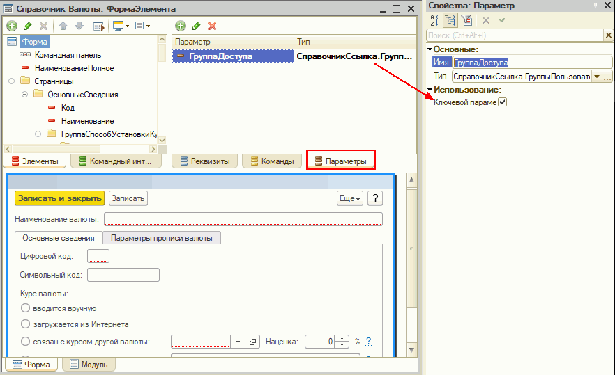The width and height of the screenshot is (615, 375).
Task: Select radio 'связан с курсом другой валюты'
Action: pyautogui.click(x=26, y=342)
